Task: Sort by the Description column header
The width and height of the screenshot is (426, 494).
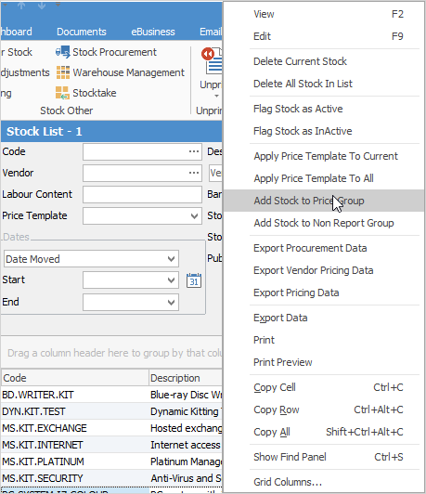Action: coord(186,378)
